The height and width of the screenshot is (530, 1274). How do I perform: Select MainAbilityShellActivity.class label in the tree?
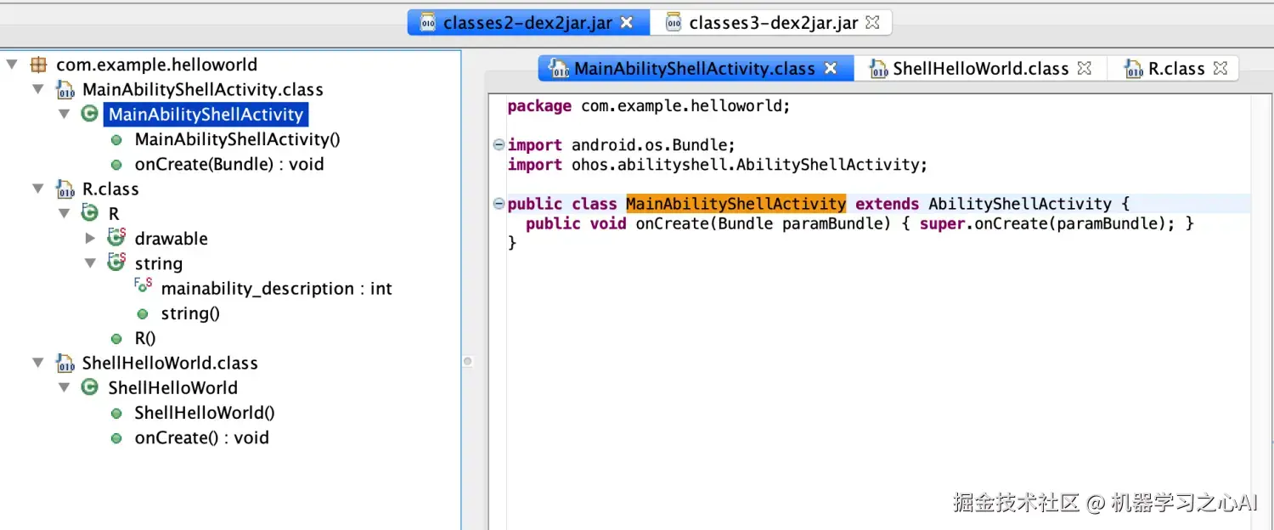point(203,89)
